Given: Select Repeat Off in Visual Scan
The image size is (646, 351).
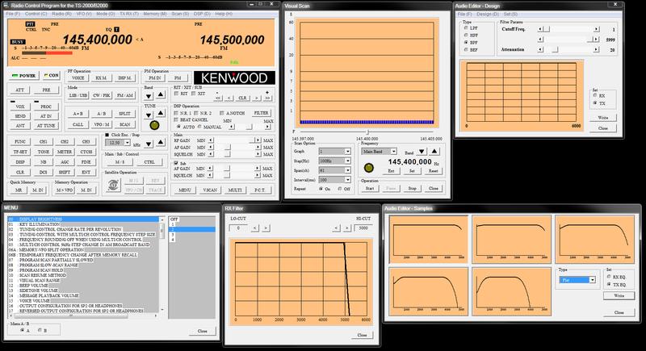Looking at the screenshot, I should click(x=340, y=189).
